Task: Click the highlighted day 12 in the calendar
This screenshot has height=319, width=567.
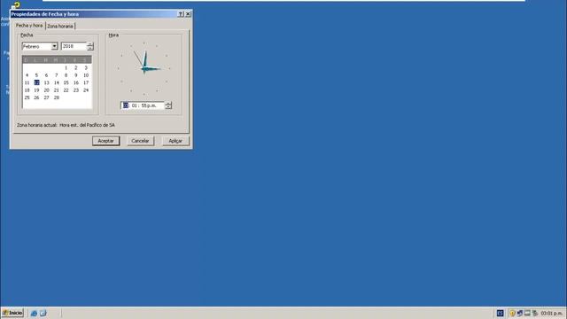Action: [x=36, y=82]
